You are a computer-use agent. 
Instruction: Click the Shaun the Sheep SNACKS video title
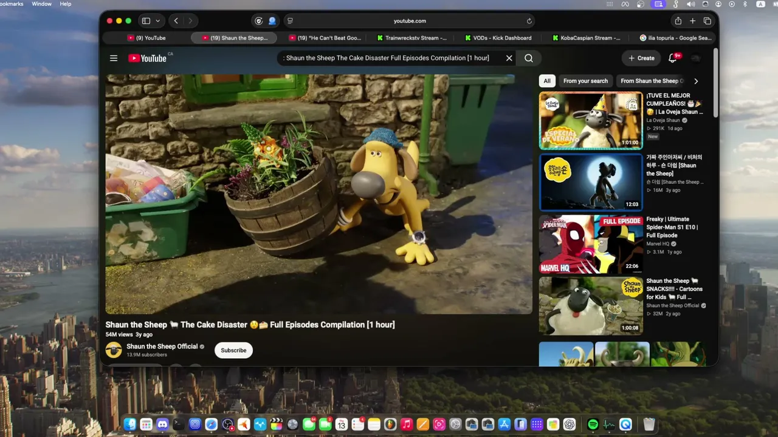pos(674,289)
